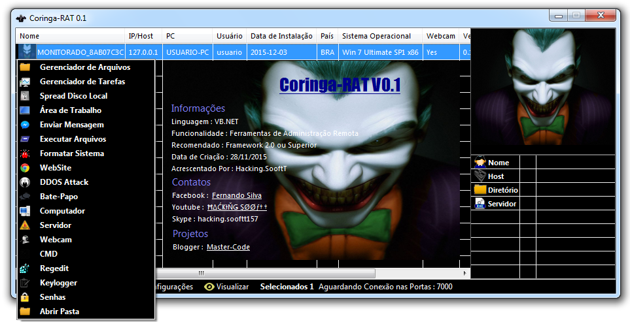The image size is (630, 322).
Task: Click Aguardando Conexão nas Portas status
Action: click(x=385, y=287)
